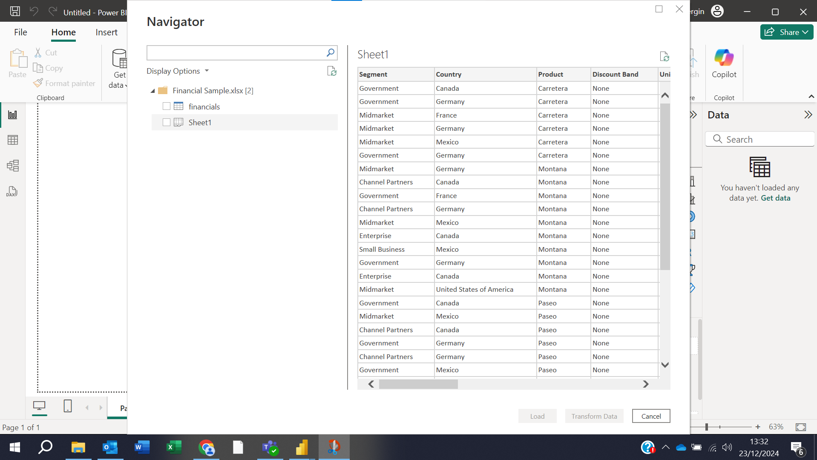Click the preview scroll up arrow
This screenshot has height=460, width=817.
pos(665,95)
